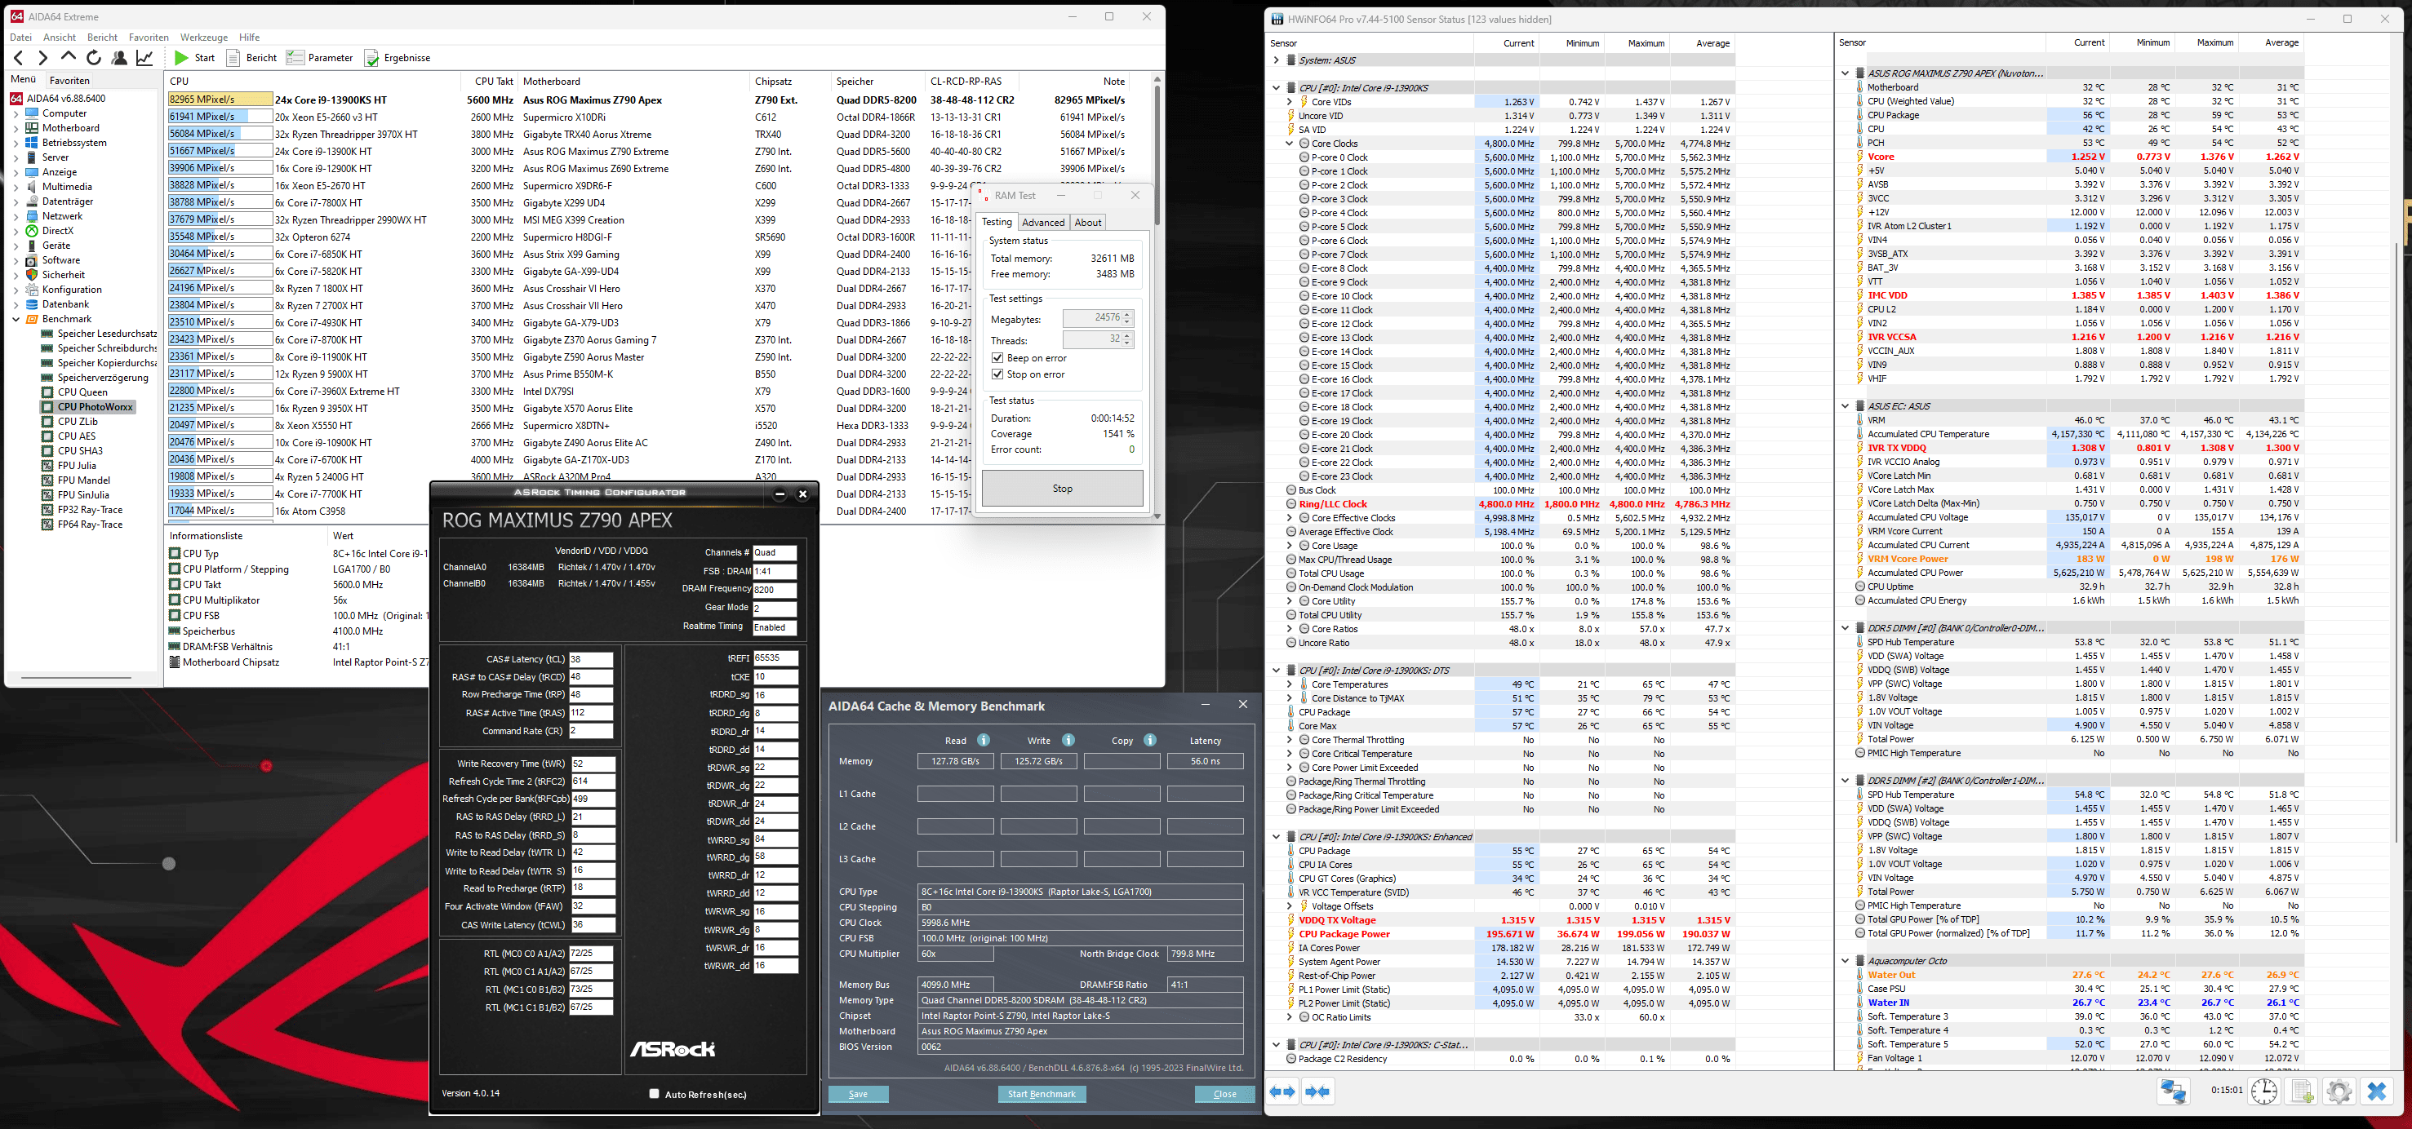Viewport: 2412px width, 1129px height.
Task: Expand Core VIDs row in HWiNFO
Action: (1290, 102)
